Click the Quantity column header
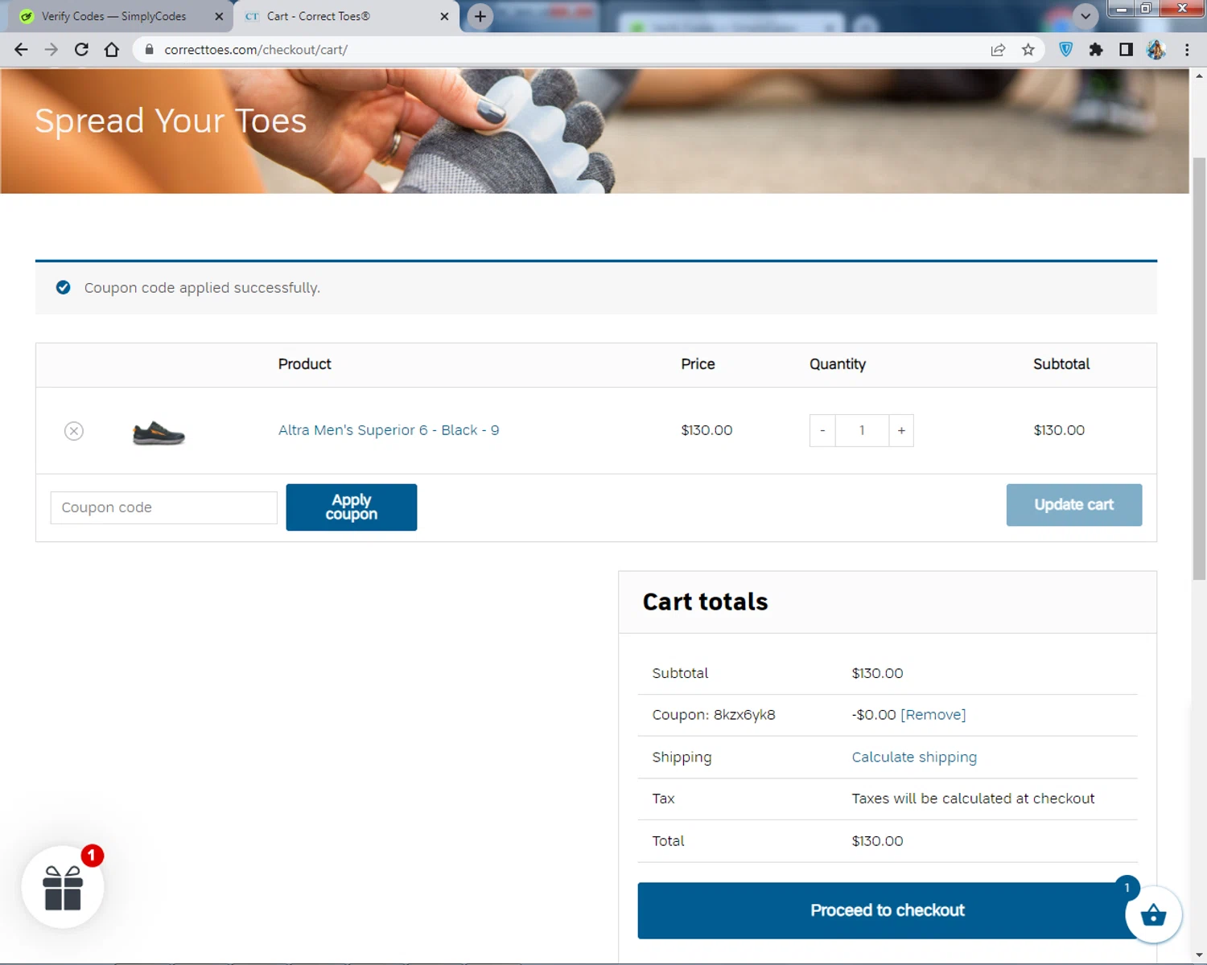Screen dimensions: 1207x965 click(838, 364)
